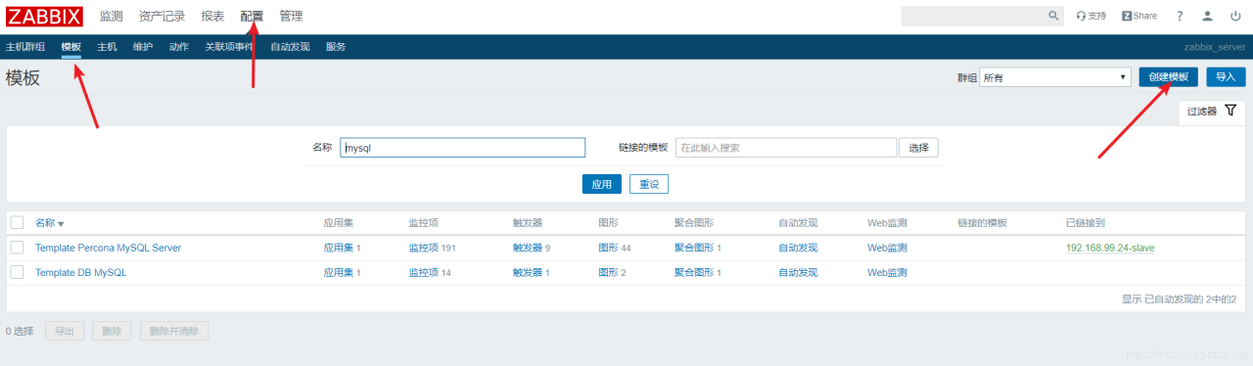Open 自动发现 of Template DB MySQL
Screen dimensions: 1253x366
tap(798, 272)
